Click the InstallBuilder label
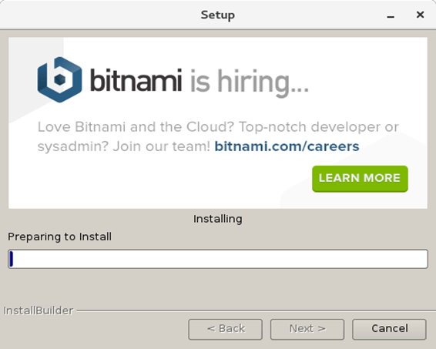The image size is (436, 349). point(39,310)
